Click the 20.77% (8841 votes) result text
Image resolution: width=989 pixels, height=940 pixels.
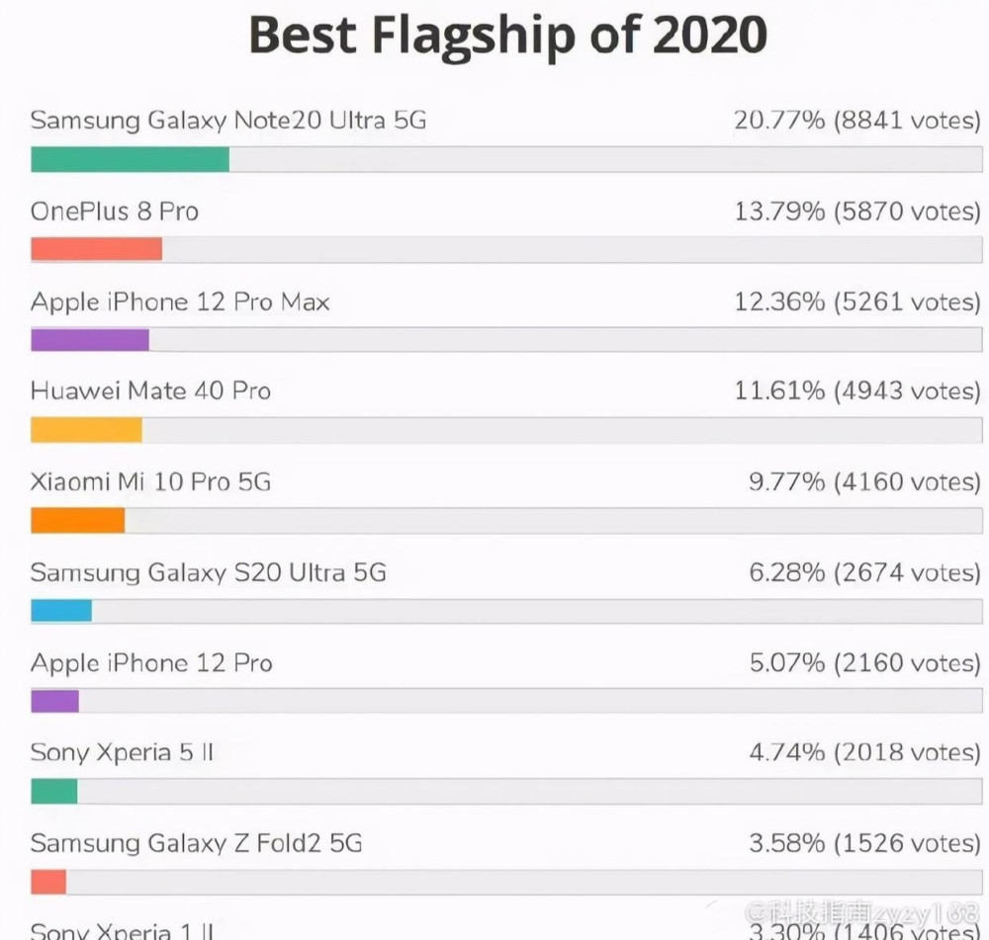point(856,121)
